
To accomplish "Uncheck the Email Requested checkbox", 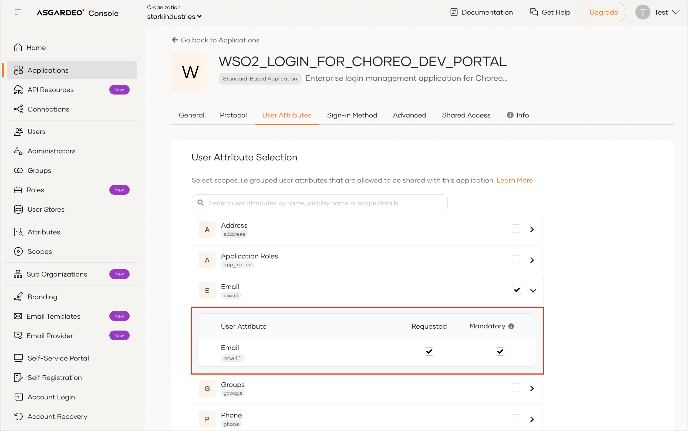I will [x=429, y=352].
